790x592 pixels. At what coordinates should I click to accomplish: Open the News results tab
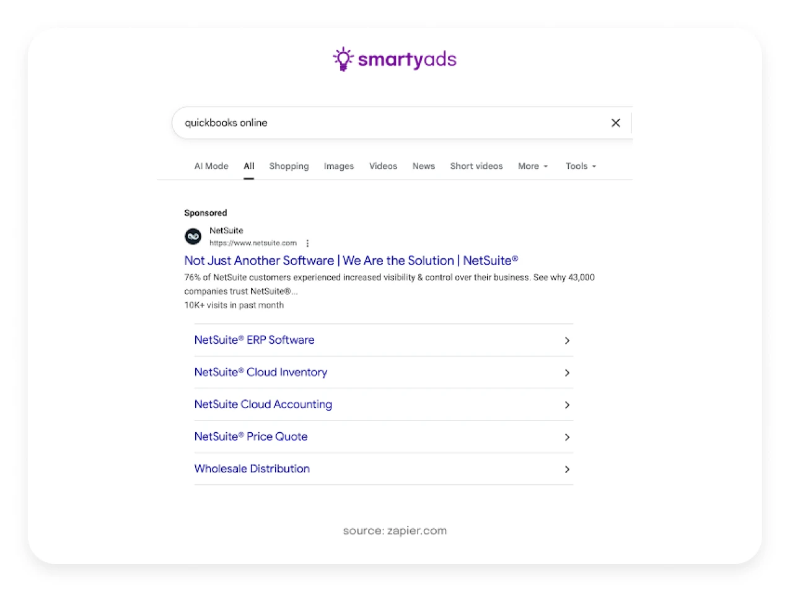point(423,166)
